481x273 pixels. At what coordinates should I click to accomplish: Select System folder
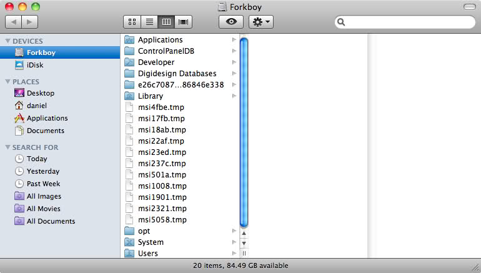click(x=181, y=242)
